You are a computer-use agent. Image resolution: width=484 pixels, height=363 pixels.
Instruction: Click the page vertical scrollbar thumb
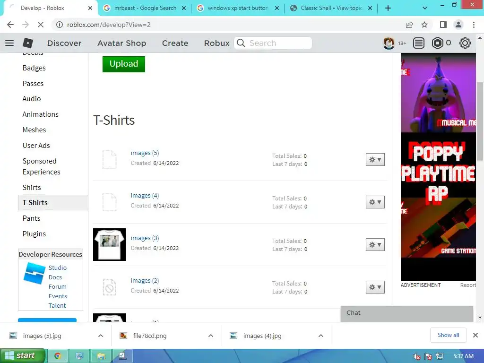[480, 121]
